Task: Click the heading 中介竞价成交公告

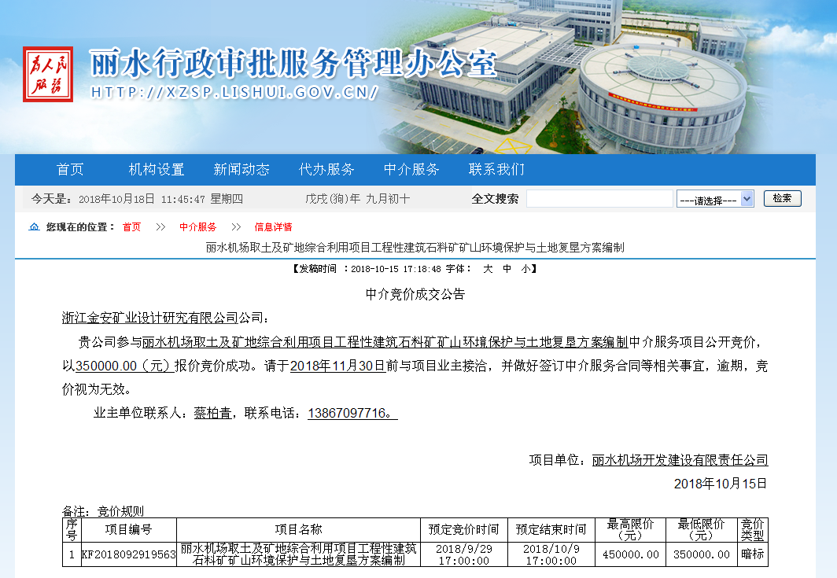Action: [x=415, y=294]
